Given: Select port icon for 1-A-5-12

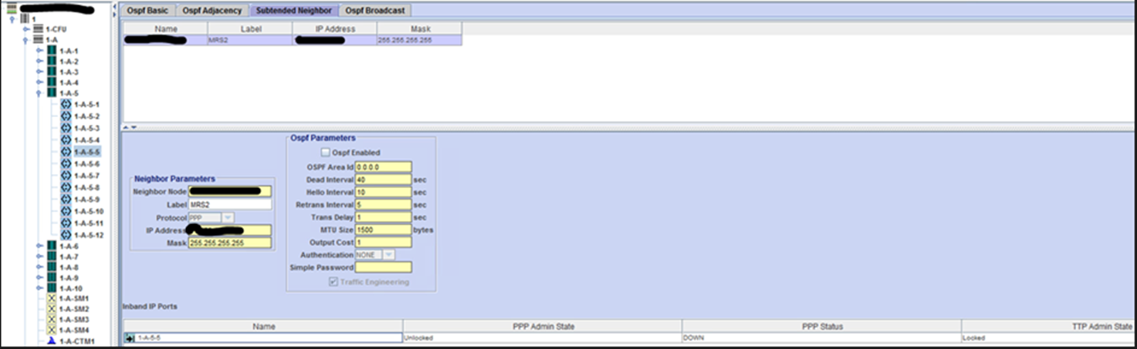Looking at the screenshot, I should click(x=66, y=235).
